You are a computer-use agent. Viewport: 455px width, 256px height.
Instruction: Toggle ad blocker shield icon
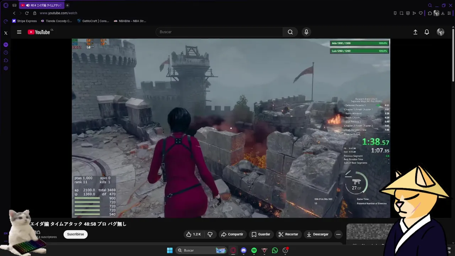click(x=408, y=13)
